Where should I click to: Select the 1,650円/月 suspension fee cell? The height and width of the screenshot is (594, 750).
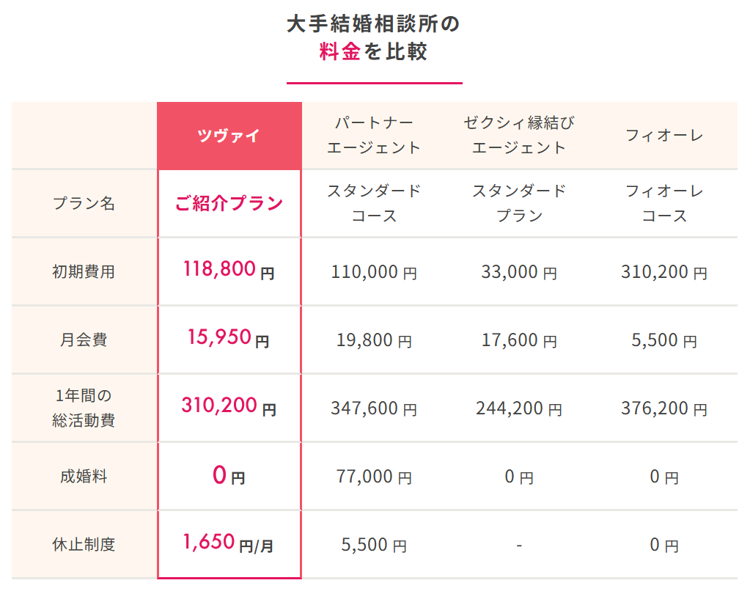229,543
